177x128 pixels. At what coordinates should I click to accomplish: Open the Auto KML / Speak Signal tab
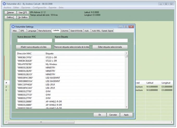point(102,31)
